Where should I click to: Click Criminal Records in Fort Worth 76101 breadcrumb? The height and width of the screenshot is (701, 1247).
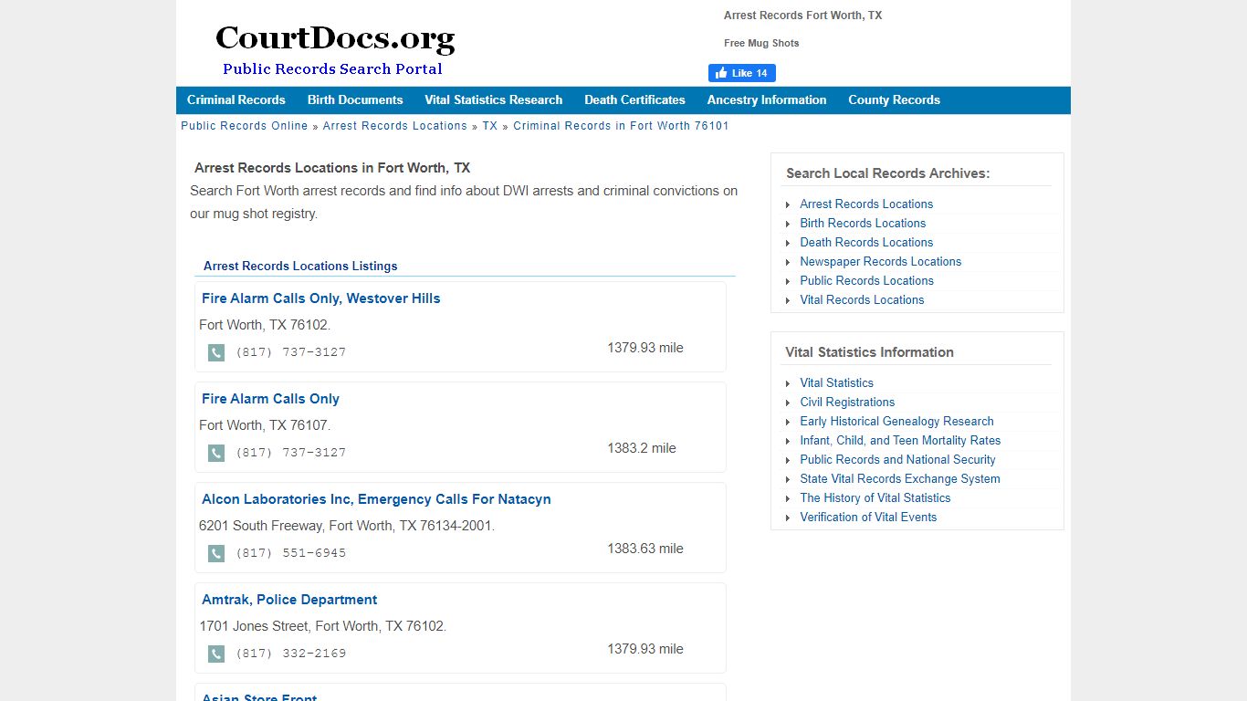click(x=621, y=126)
